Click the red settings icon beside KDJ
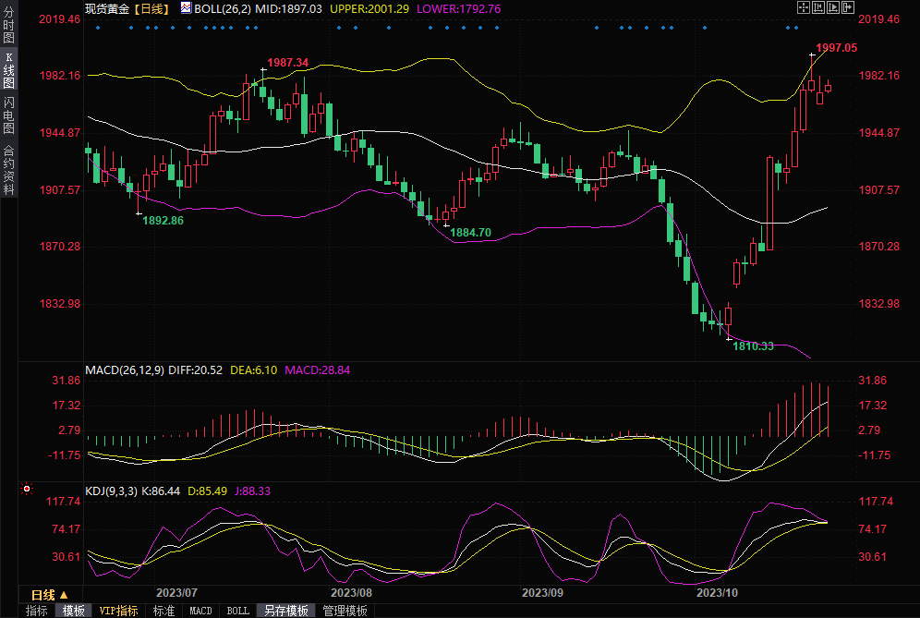This screenshot has height=618, width=920. coord(27,488)
